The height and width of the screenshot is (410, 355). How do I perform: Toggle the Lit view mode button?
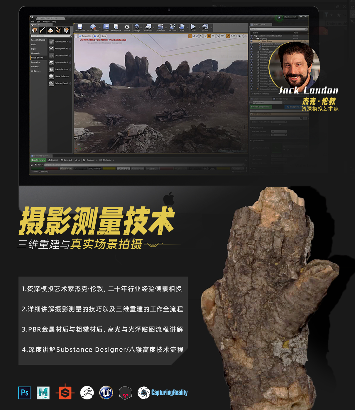97,36
